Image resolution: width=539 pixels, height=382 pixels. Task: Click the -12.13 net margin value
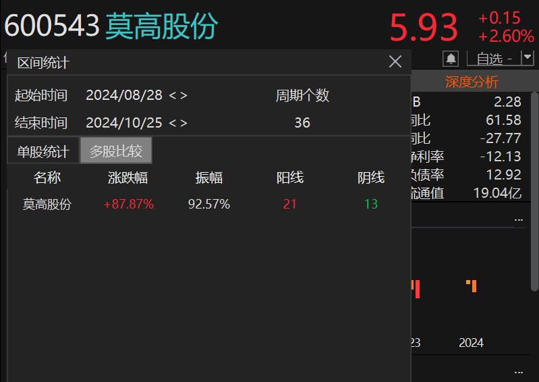click(501, 157)
